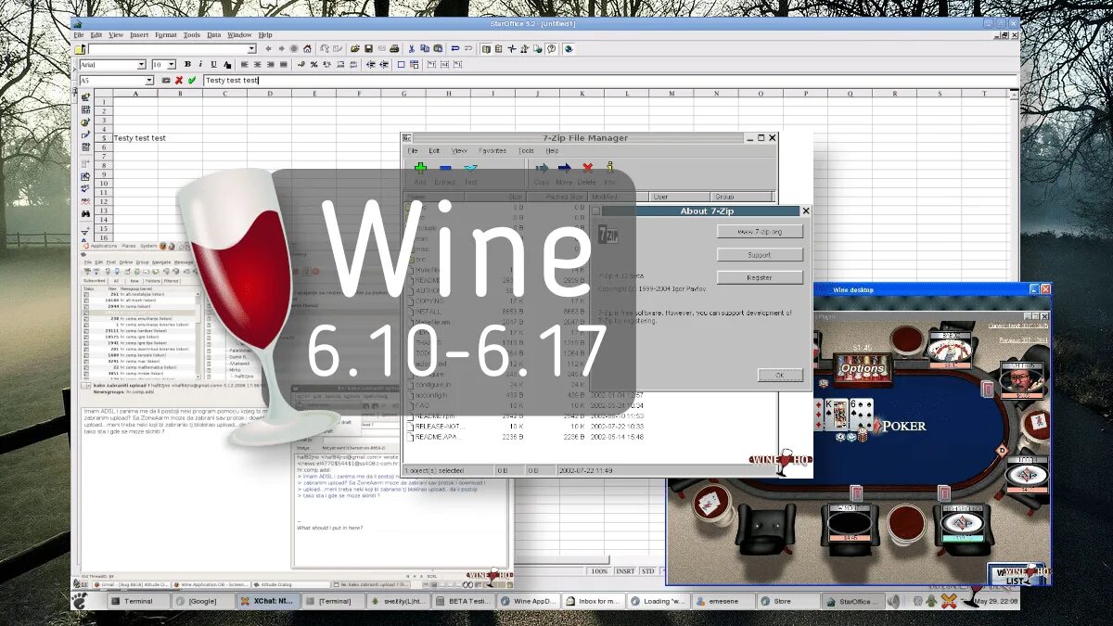This screenshot has width=1113, height=626.
Task: Open File menu in StarOffice
Action: 79,34
